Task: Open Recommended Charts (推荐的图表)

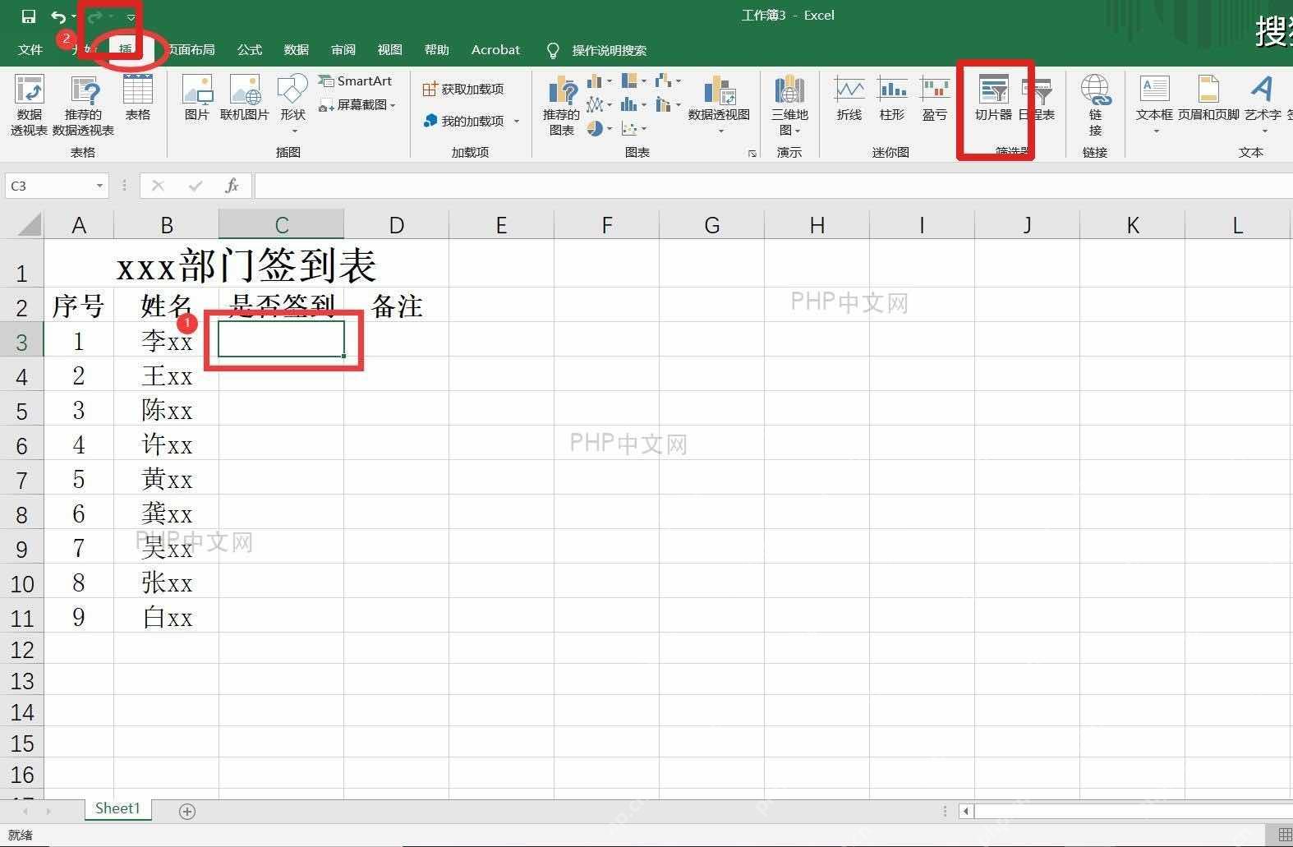Action: pos(561,105)
